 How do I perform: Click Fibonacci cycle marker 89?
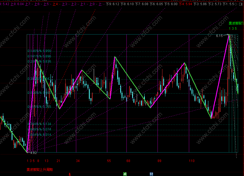(159, 161)
